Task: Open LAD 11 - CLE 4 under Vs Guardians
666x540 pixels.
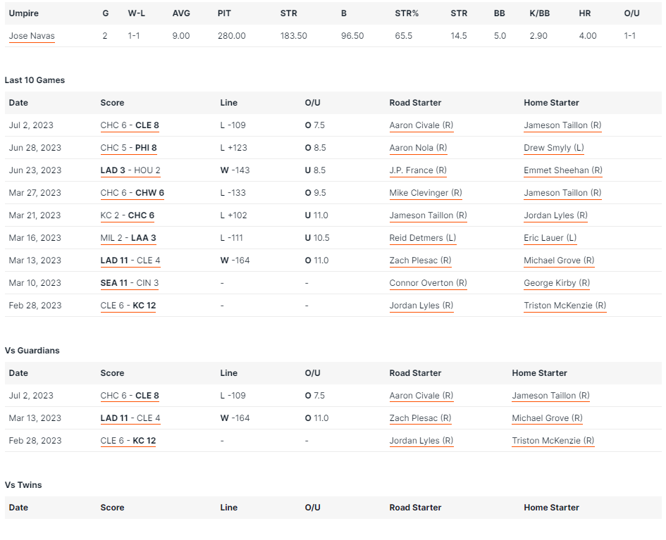Action: [x=130, y=418]
